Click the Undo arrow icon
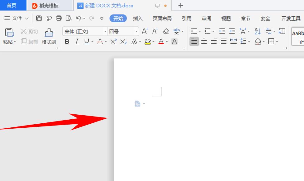304x181 pixels. coord(79,18)
